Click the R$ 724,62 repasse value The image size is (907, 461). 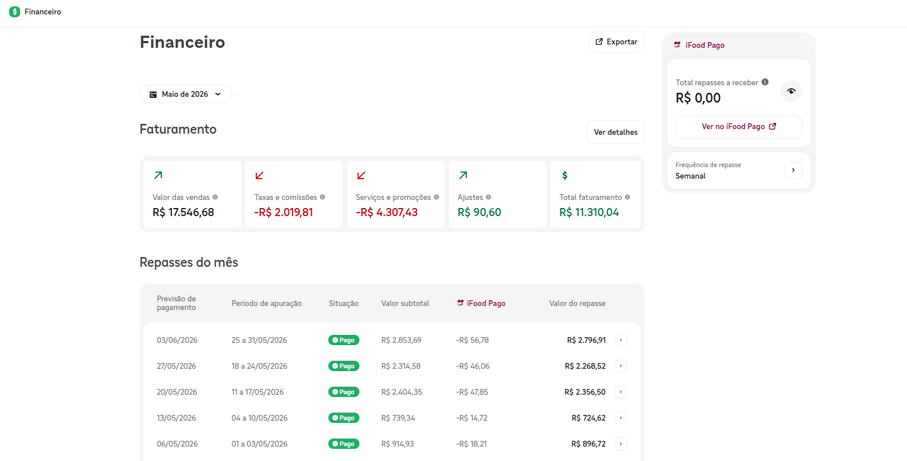[x=589, y=418]
